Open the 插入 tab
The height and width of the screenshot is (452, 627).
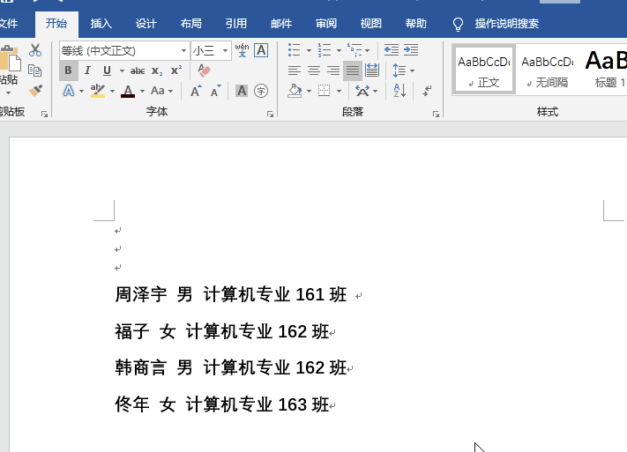click(101, 24)
